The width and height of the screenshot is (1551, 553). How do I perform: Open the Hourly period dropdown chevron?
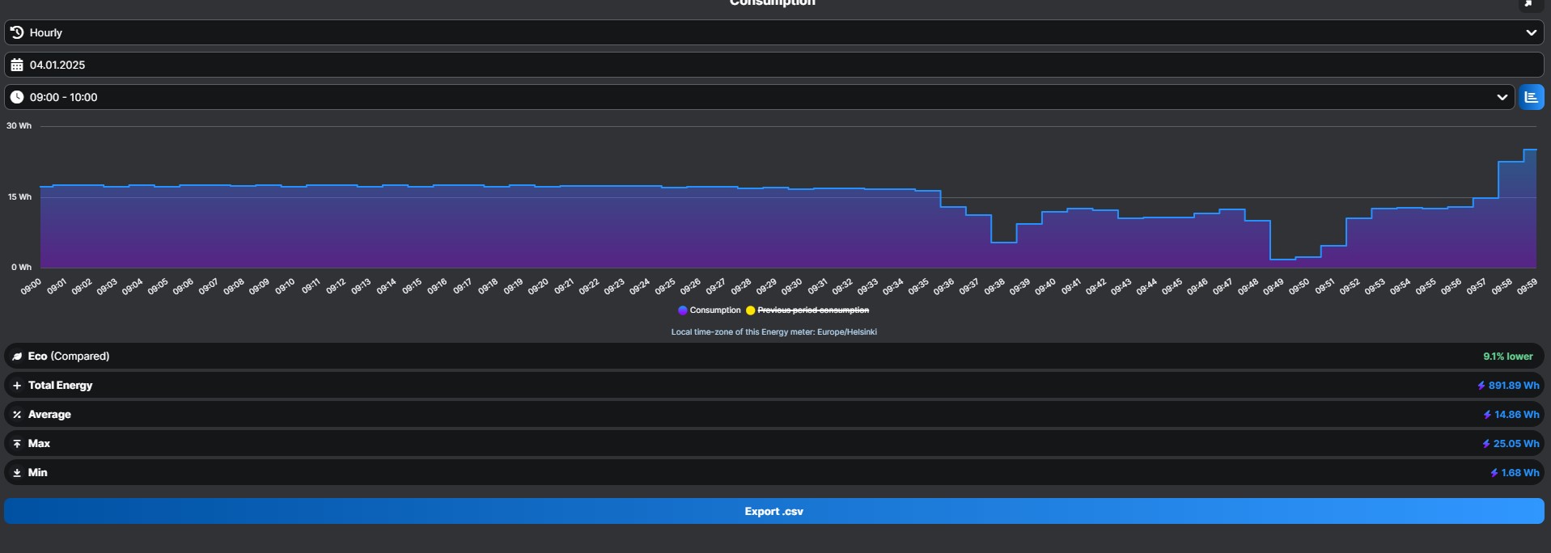tap(1531, 32)
